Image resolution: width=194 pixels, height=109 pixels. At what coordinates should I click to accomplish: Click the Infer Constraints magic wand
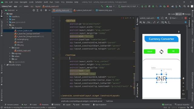click(158, 22)
